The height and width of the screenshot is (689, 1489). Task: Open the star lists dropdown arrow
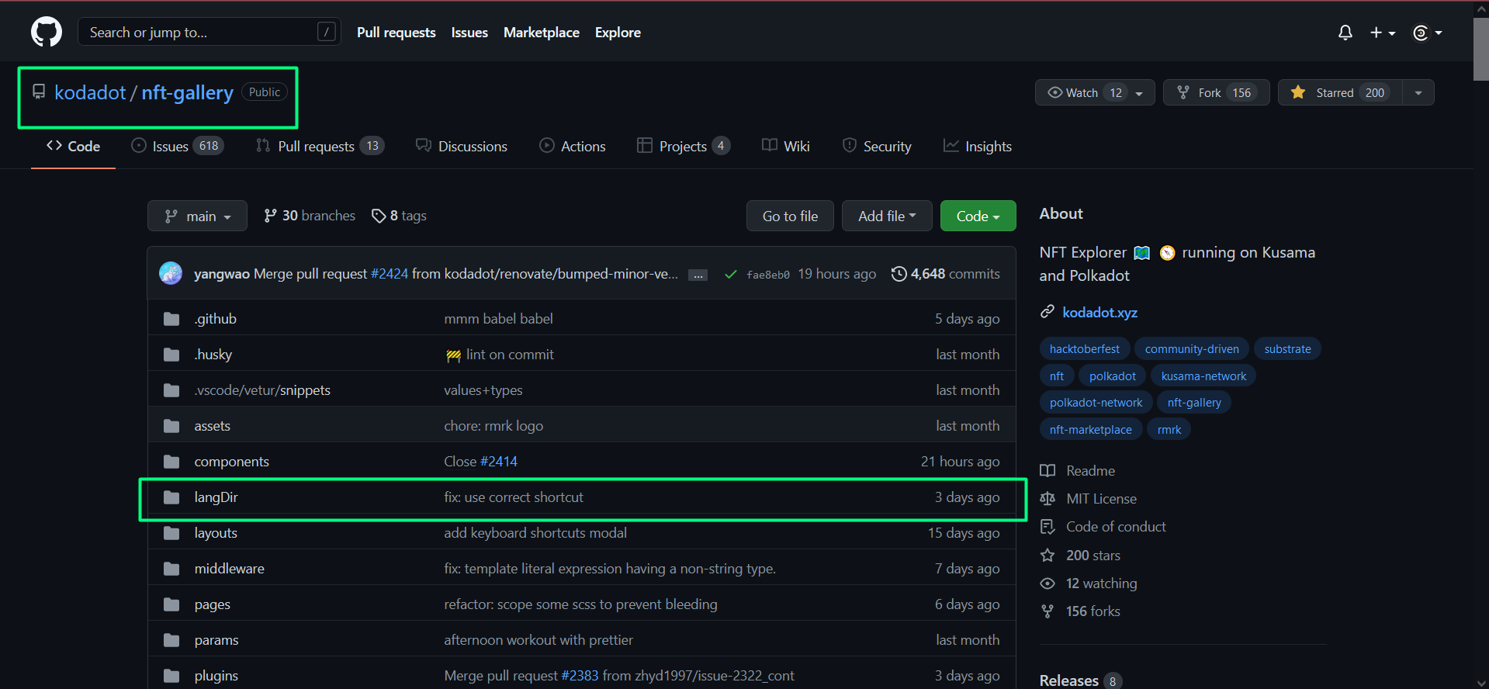click(x=1418, y=92)
